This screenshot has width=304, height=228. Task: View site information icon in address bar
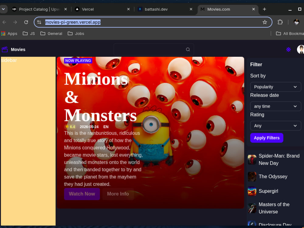tap(39, 22)
